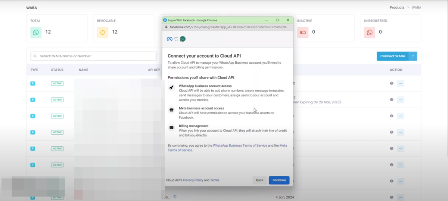Click the card icon beside Billing management

point(171,127)
